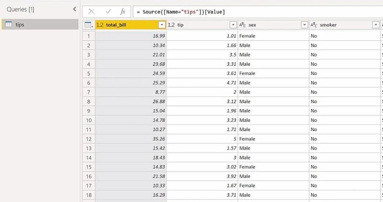Screen dimensions: 383x202
Task: Select the sex column header
Action: (x=273, y=25)
